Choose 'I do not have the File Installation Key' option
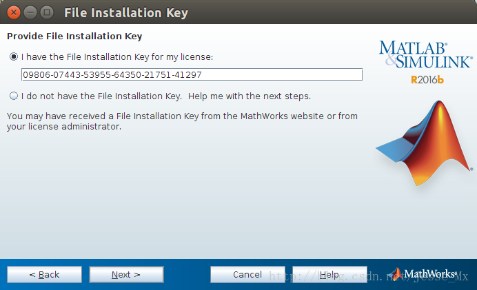 click(14, 96)
